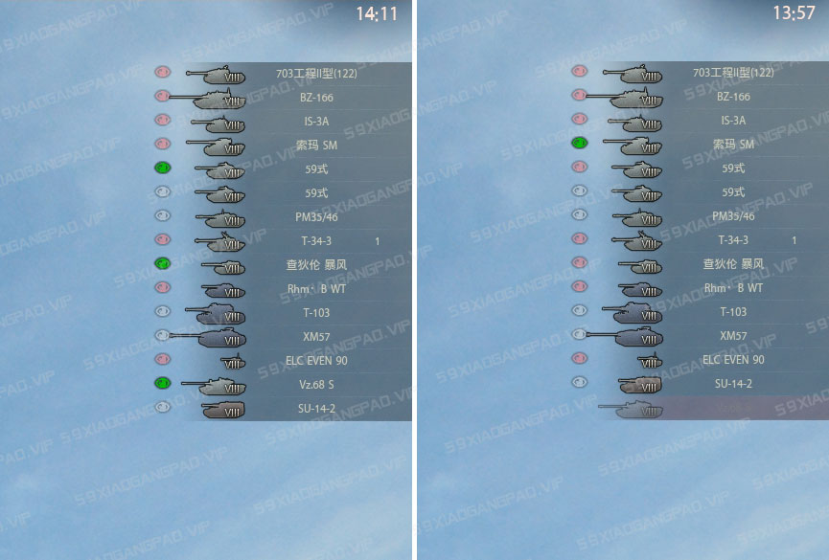This screenshot has width=829, height=560.
Task: Toggle green eye next to 查狄伦 暴风 in 14:11 panel
Action: point(162,263)
